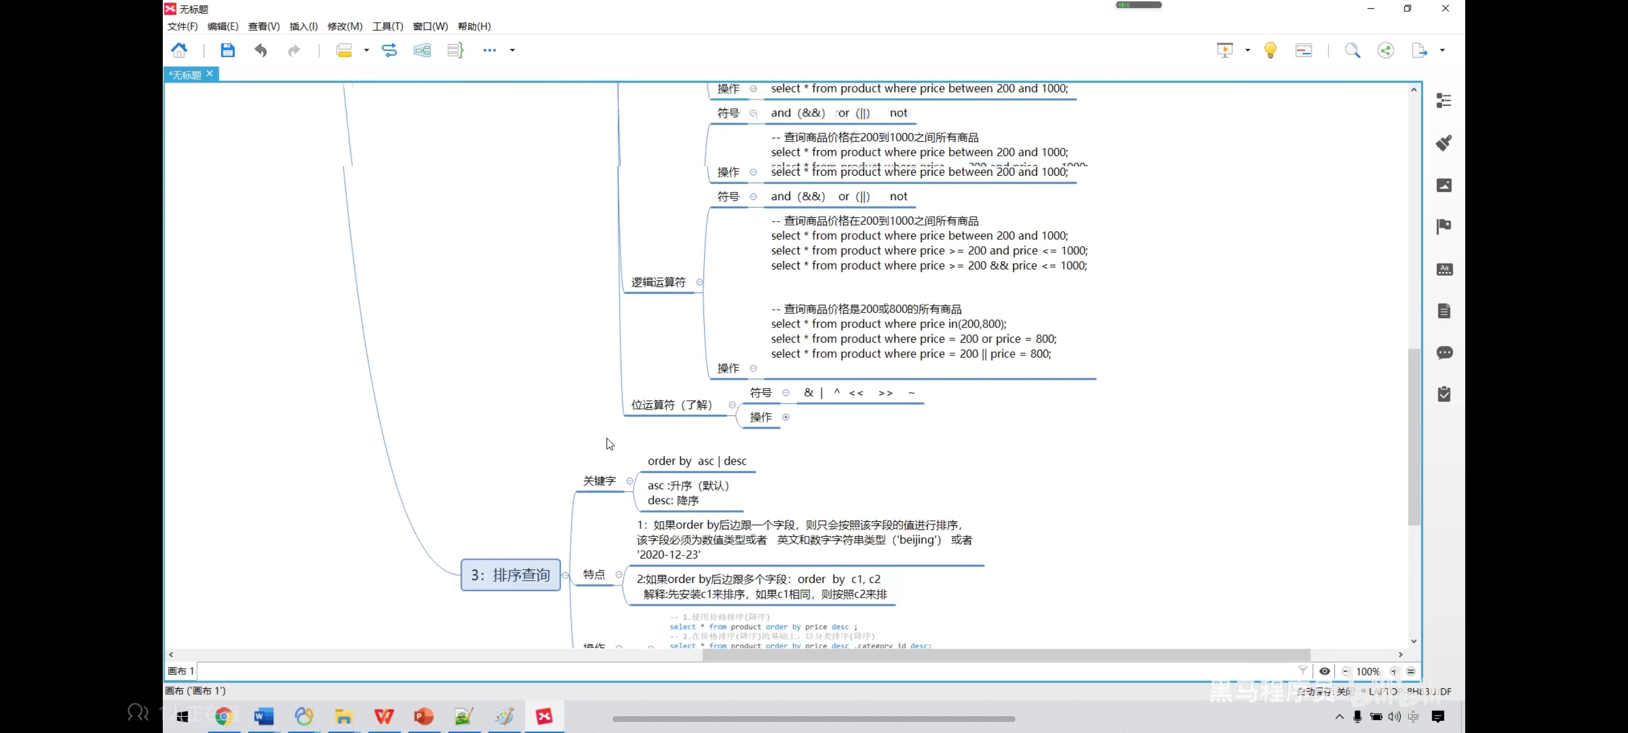The width and height of the screenshot is (1628, 733).
Task: Collapse the 关键字 branch
Action: pos(630,481)
